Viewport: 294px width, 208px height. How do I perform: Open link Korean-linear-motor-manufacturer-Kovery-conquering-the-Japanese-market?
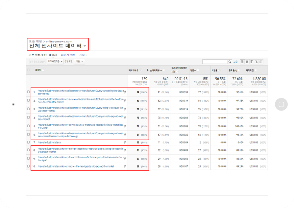[x=81, y=92]
